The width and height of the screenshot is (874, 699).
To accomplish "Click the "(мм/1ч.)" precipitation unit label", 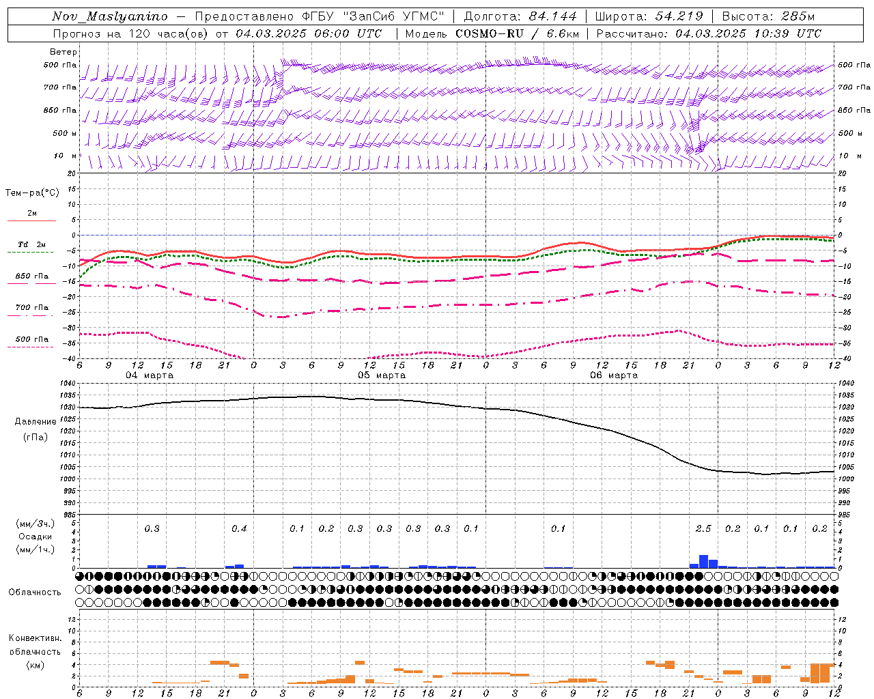I will pyautogui.click(x=36, y=550).
